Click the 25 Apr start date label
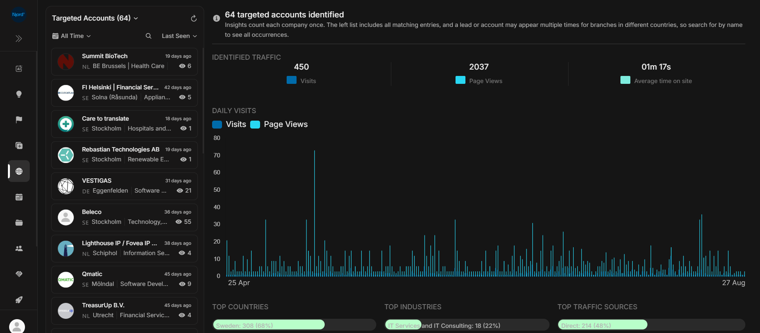This screenshot has height=333, width=760. (x=239, y=283)
